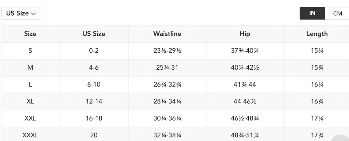Open the US Size dropdown
The image size is (349, 141).
tap(21, 13)
